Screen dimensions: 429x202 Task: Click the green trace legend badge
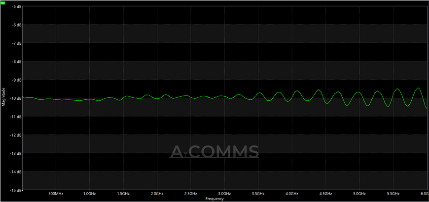(x=3, y=2)
